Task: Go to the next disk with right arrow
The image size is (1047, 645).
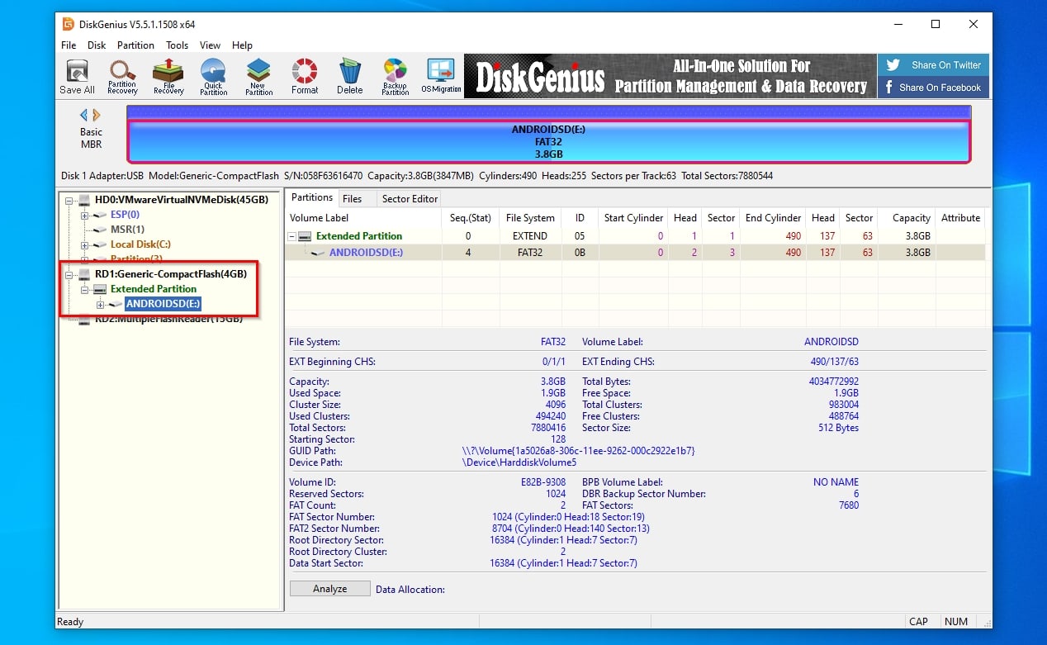Action: click(x=97, y=115)
